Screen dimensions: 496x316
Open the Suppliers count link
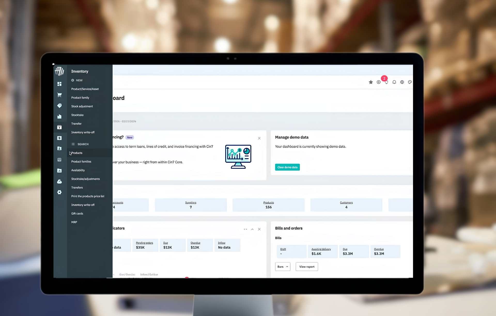pyautogui.click(x=191, y=203)
